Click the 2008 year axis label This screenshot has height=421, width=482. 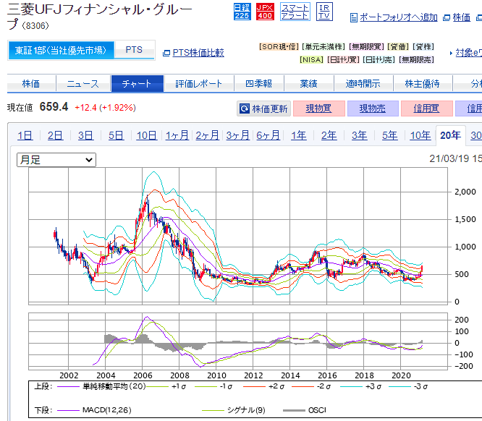179,375
